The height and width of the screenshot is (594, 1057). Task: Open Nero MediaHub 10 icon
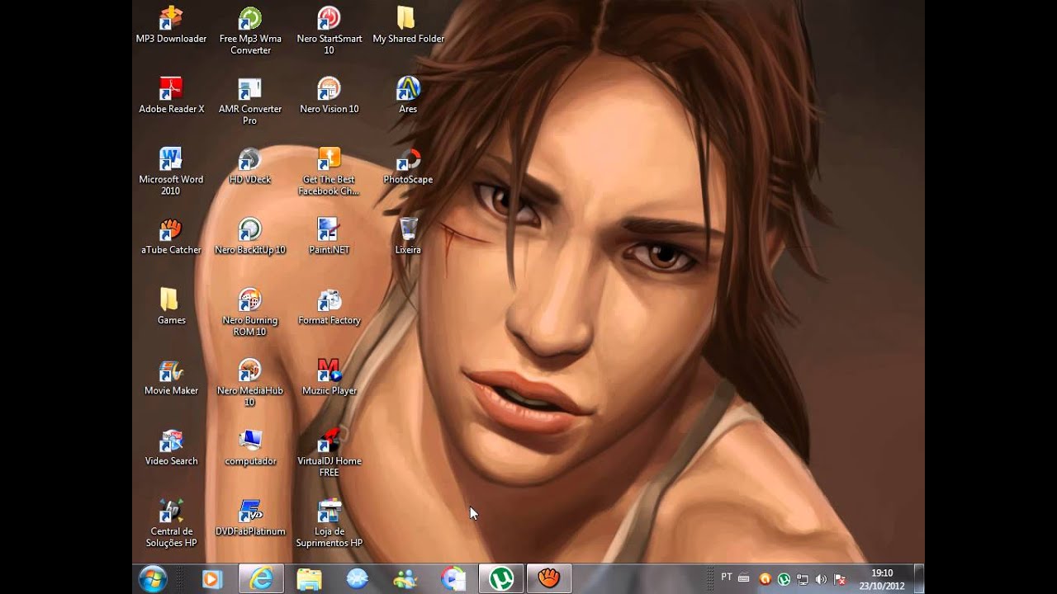[x=250, y=383]
